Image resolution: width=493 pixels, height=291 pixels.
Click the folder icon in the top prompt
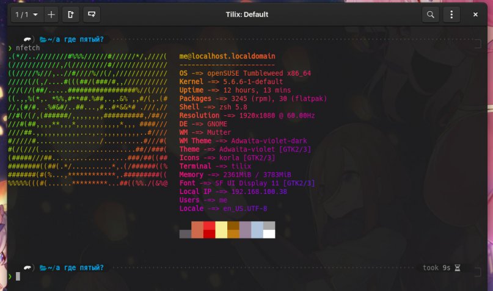pos(43,40)
